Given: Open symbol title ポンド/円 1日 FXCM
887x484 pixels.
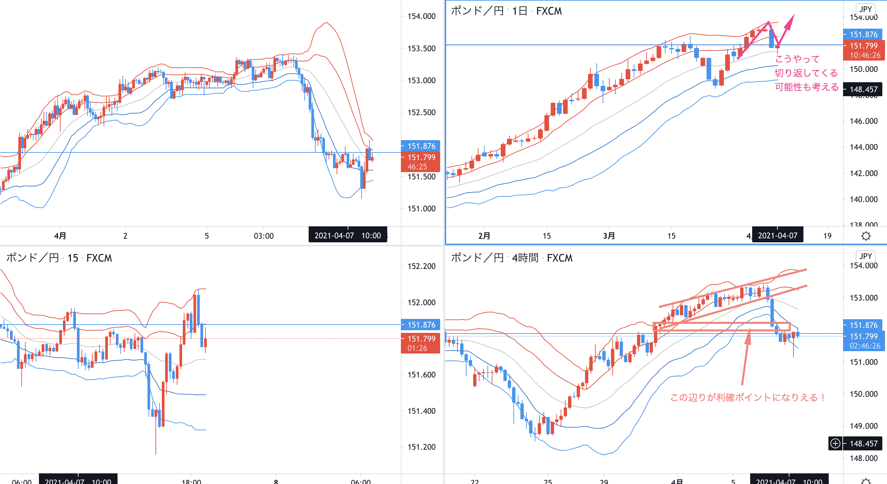Looking at the screenshot, I should (506, 11).
